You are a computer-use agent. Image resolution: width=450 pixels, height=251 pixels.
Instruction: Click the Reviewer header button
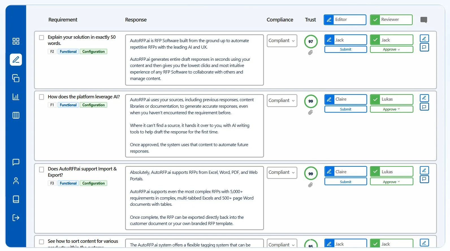pos(391,20)
